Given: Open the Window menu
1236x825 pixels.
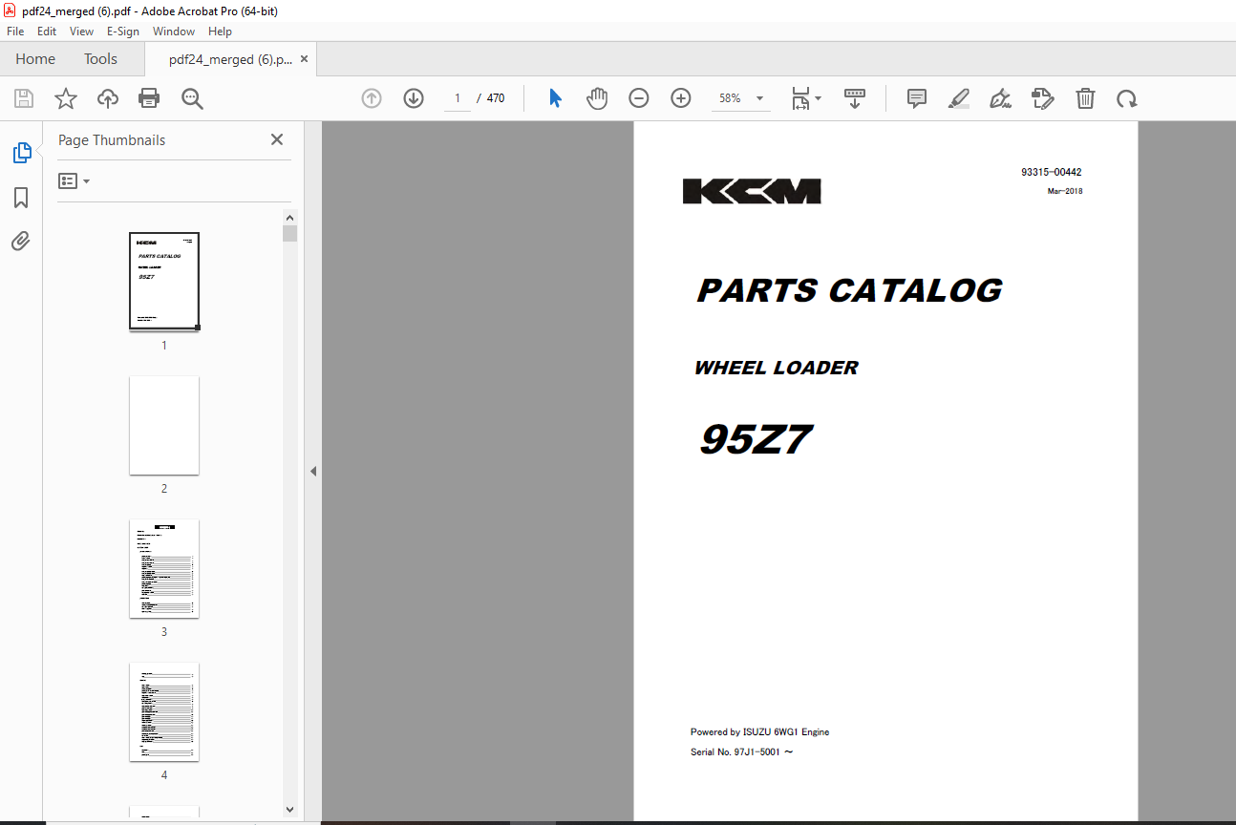Looking at the screenshot, I should tap(174, 32).
